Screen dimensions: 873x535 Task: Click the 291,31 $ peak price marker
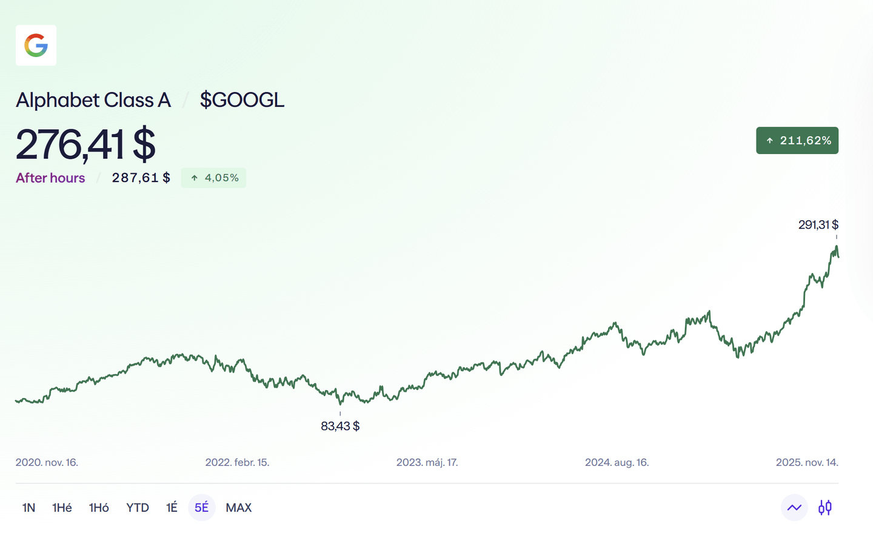[x=818, y=225]
